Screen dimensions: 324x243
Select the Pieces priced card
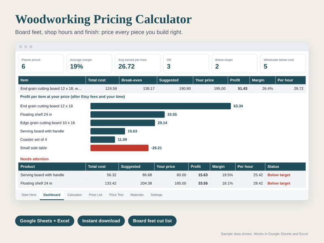point(41,64)
